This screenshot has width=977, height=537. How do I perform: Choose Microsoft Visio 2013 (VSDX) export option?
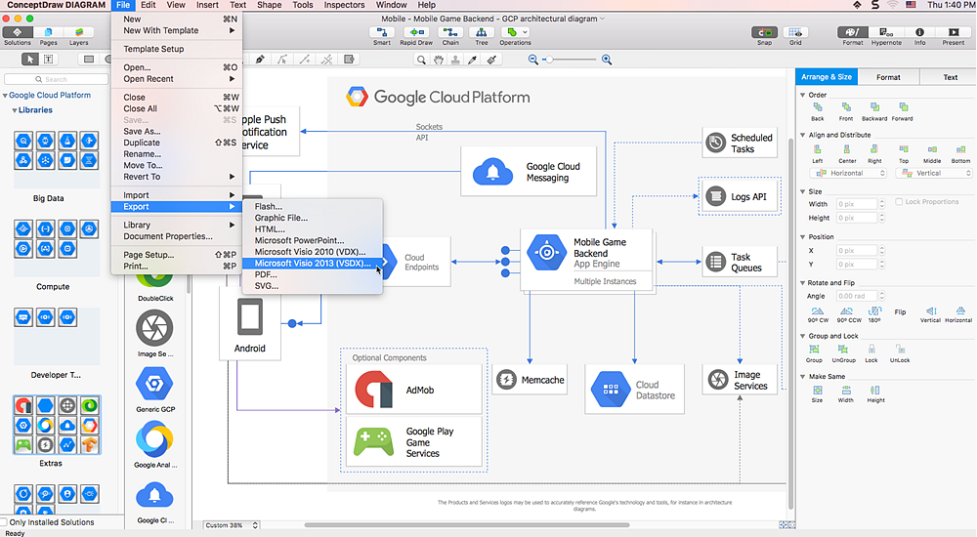(310, 263)
